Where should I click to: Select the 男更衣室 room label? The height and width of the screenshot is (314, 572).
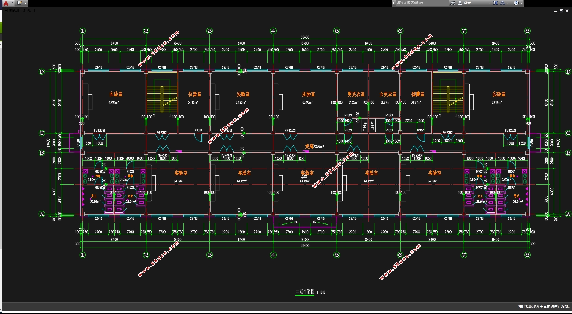tap(356, 94)
